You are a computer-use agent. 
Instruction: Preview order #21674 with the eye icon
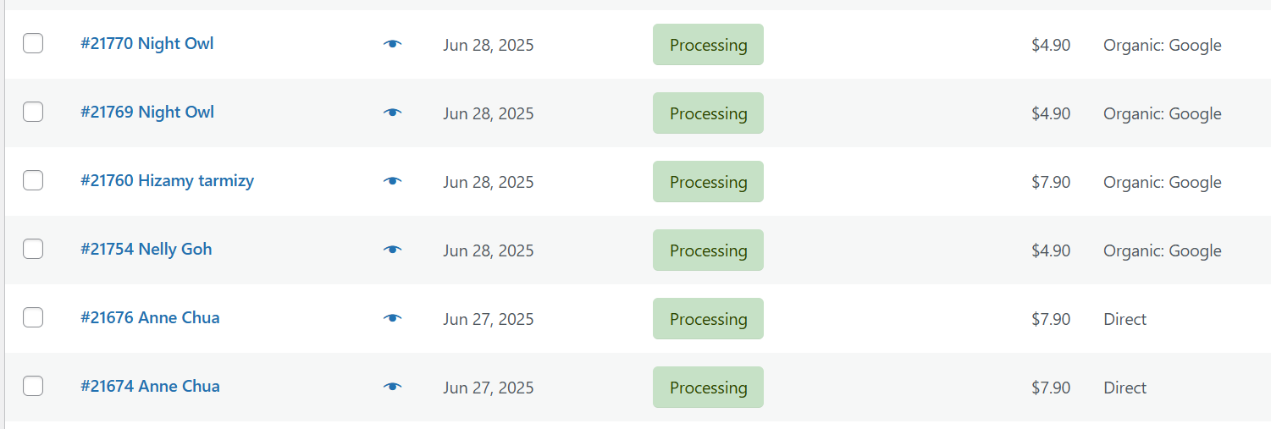[392, 387]
